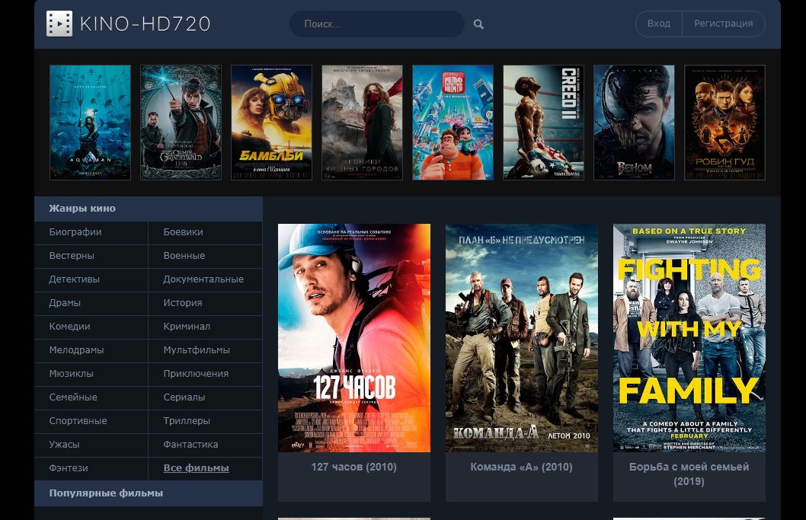Viewport: 806px width, 520px height.
Task: Go to the Мультфильмы genre
Action: pyautogui.click(x=197, y=350)
